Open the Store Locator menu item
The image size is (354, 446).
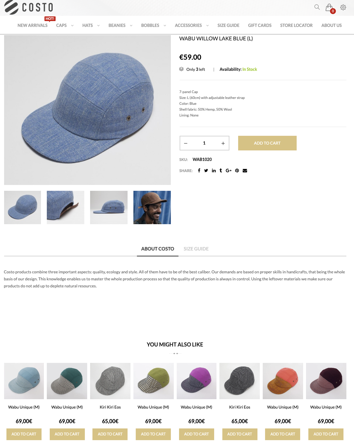[296, 25]
